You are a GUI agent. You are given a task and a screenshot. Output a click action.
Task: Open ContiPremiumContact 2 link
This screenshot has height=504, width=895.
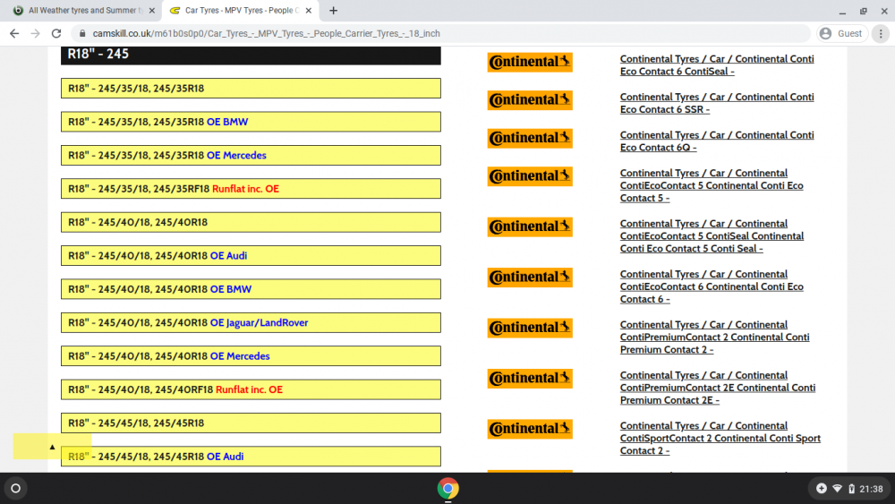(714, 337)
